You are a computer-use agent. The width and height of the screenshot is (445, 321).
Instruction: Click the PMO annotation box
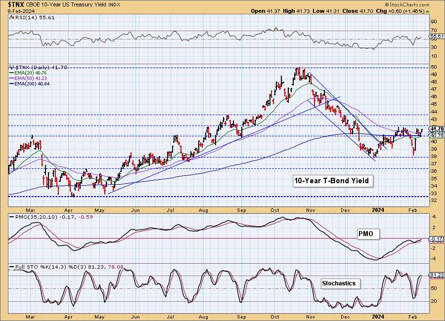pos(368,234)
